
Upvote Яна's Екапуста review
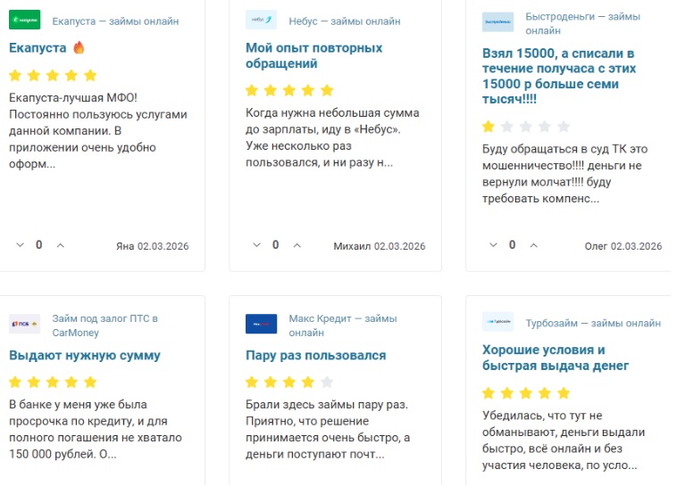(x=61, y=245)
